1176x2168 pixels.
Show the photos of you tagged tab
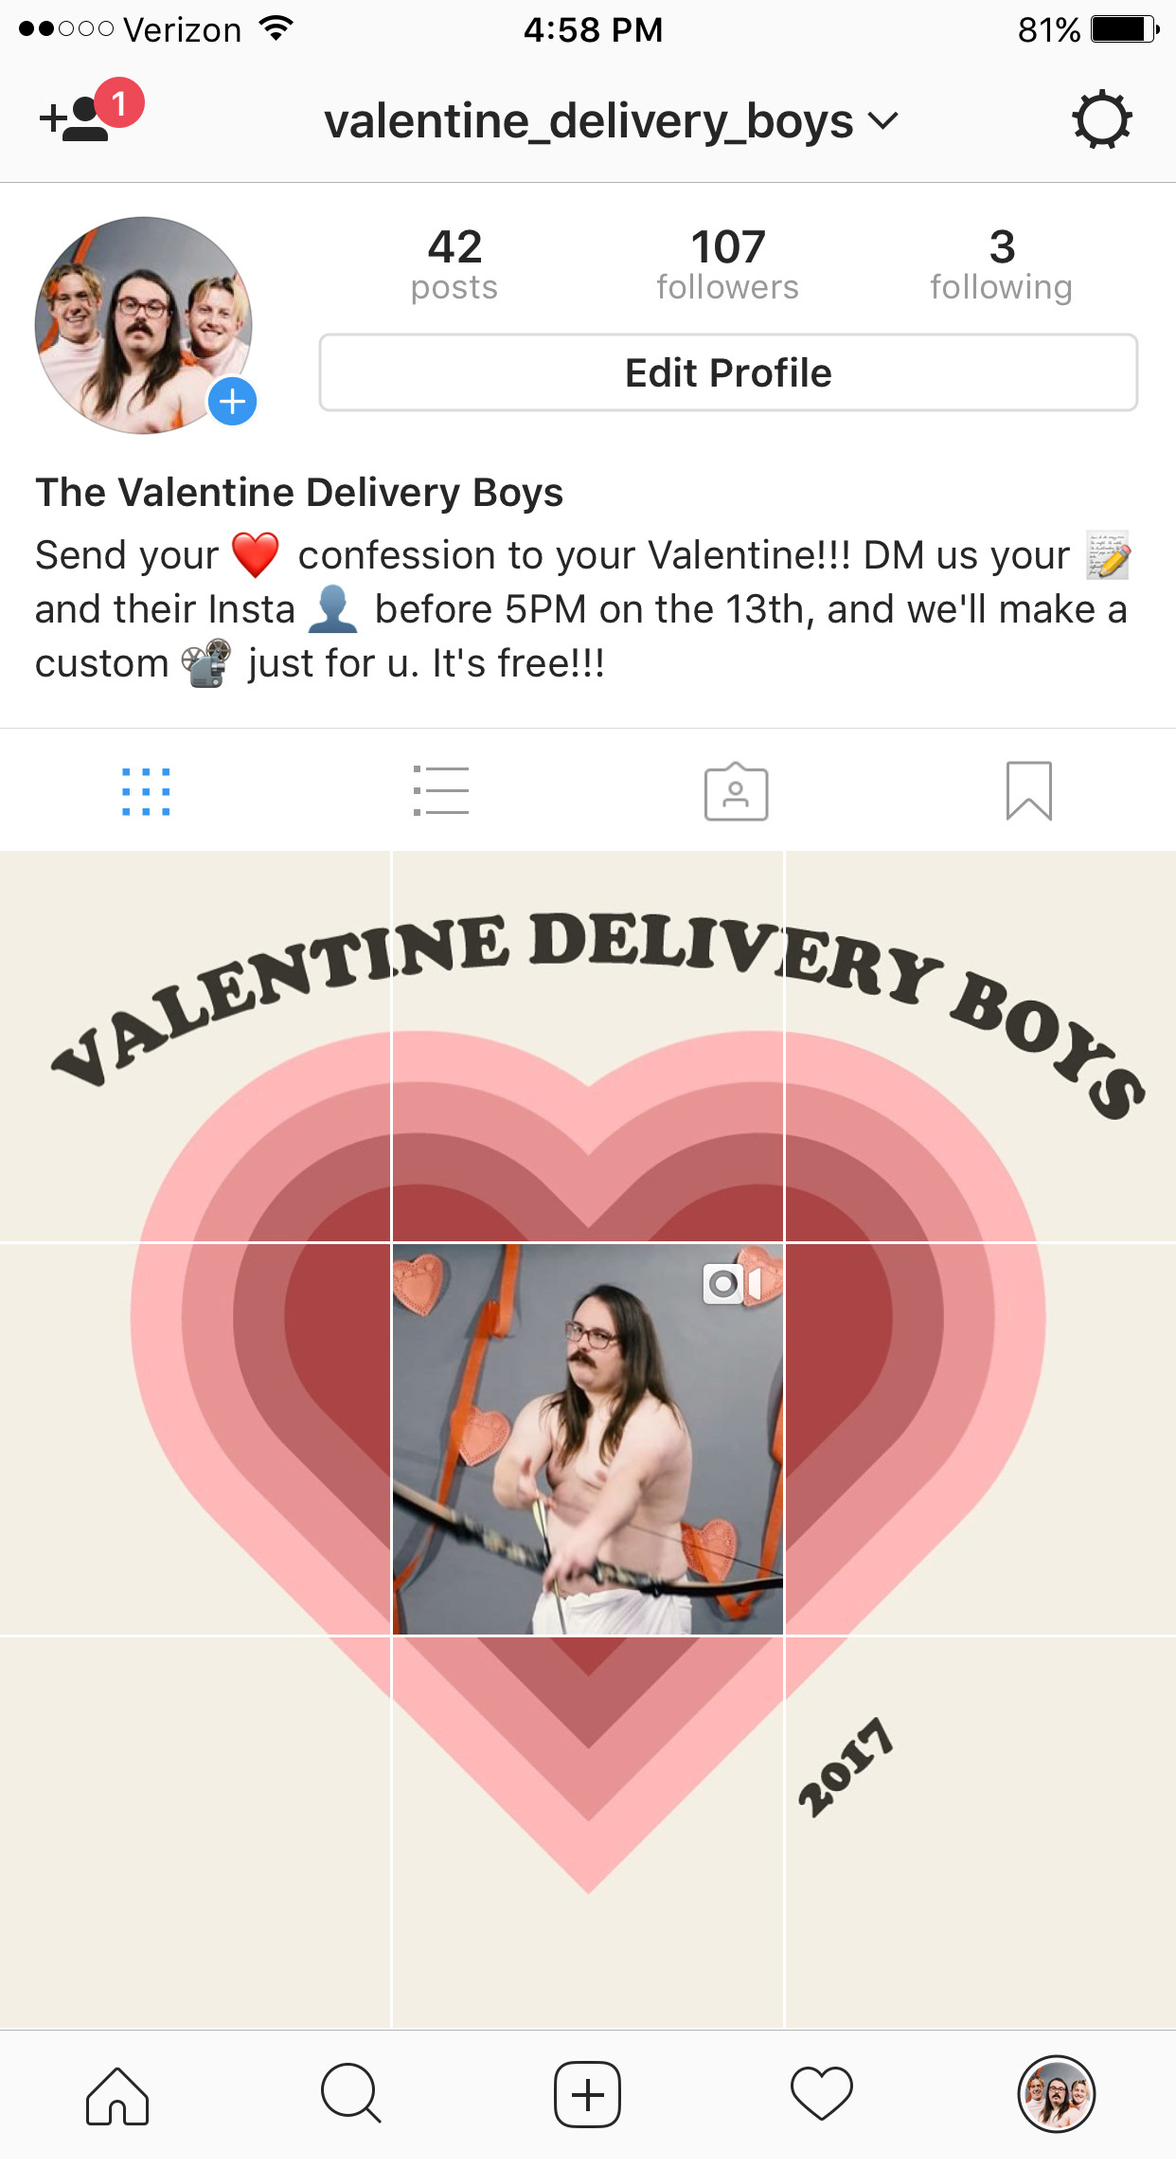pos(736,791)
